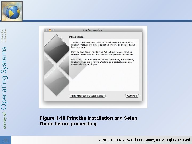This screenshot has width=192, height=144.
Task: Click the 'survey of' vertical text
Action: pyautogui.click(x=4, y=121)
